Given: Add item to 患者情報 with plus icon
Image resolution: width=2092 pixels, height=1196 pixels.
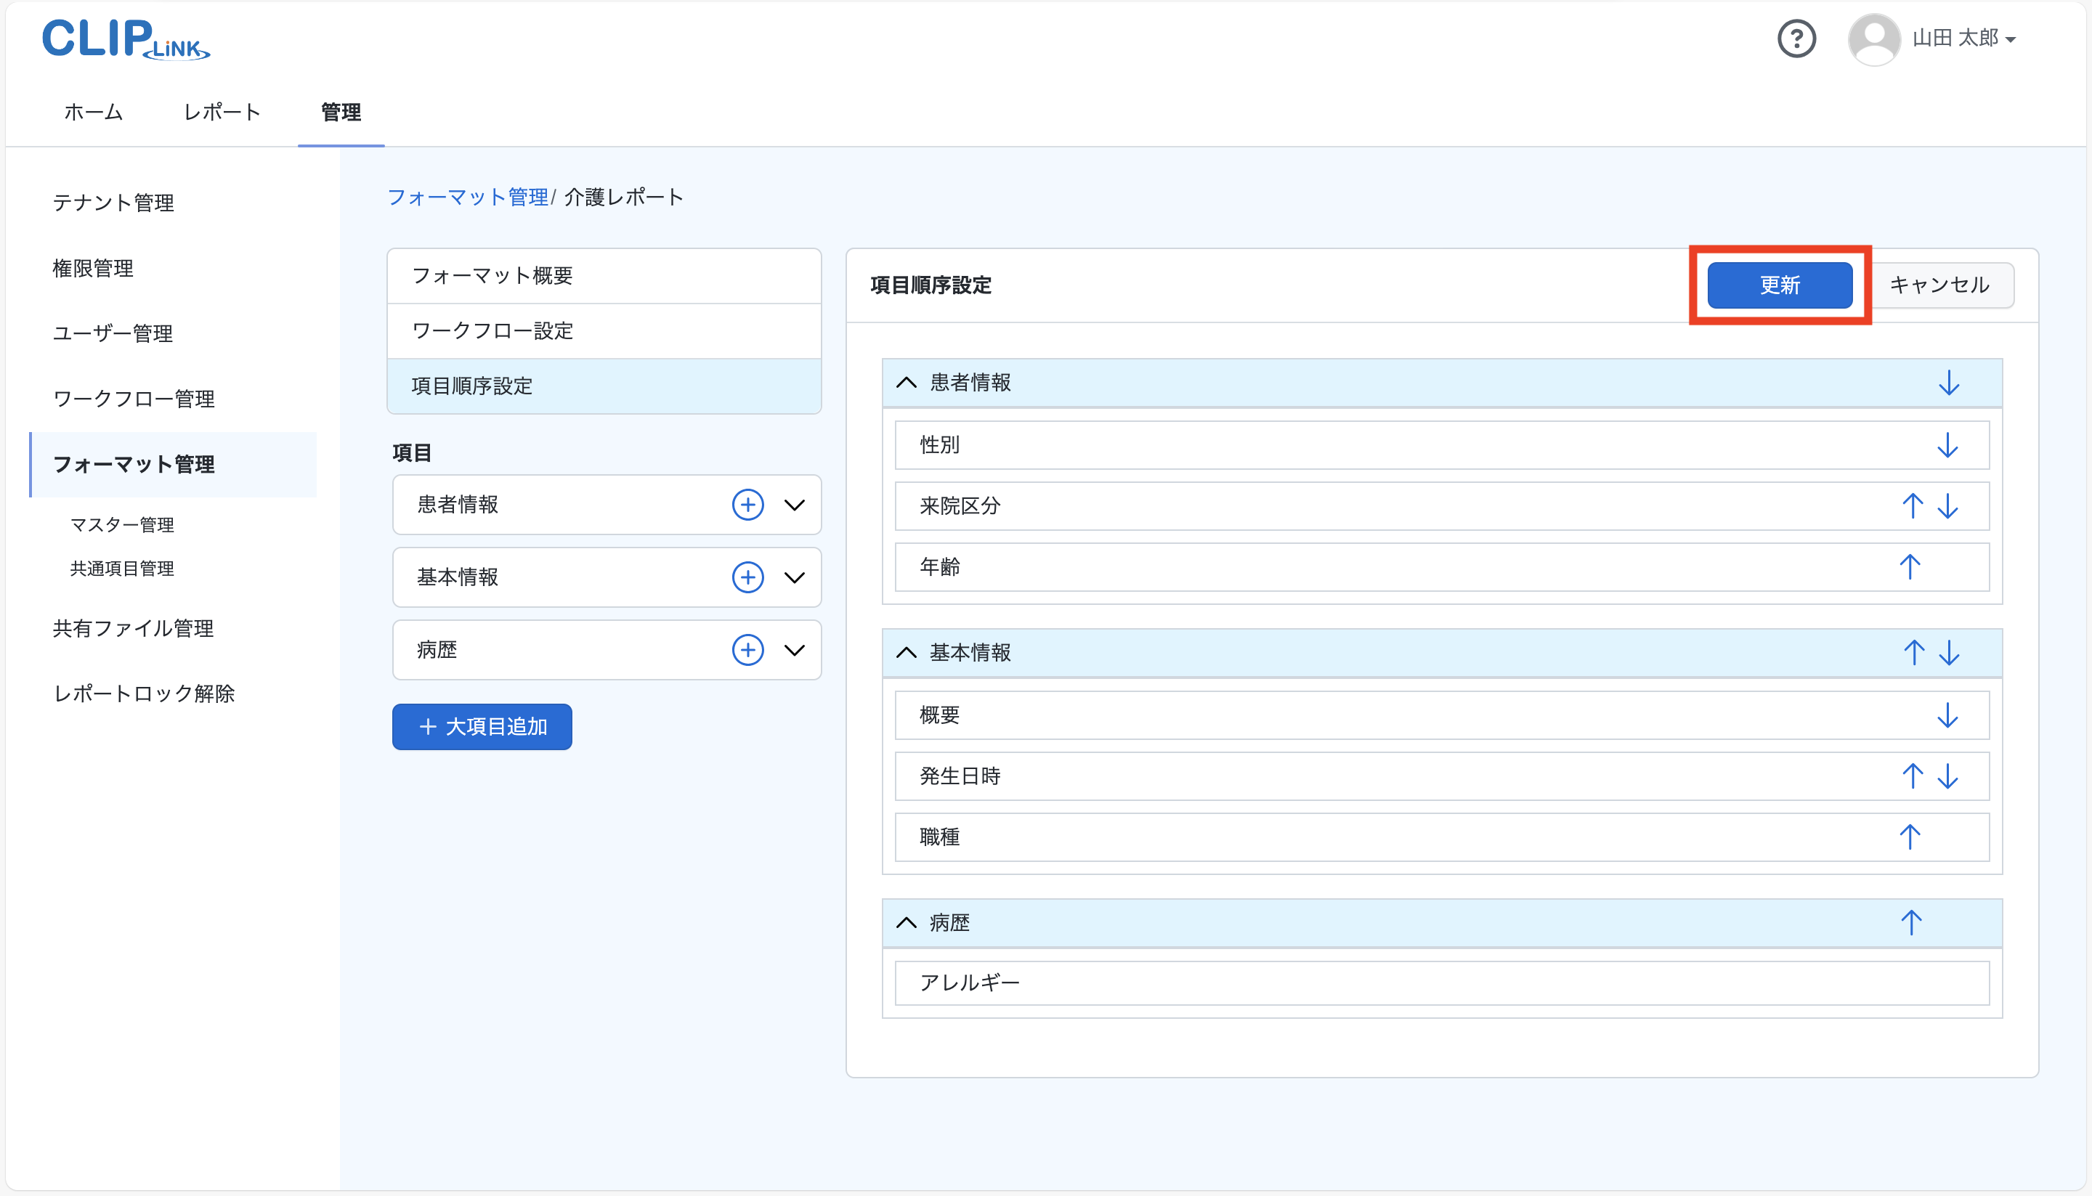Looking at the screenshot, I should coord(747,505).
